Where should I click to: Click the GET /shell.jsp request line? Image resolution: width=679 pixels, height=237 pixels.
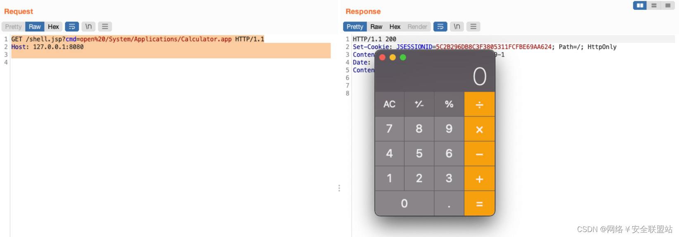coord(137,39)
